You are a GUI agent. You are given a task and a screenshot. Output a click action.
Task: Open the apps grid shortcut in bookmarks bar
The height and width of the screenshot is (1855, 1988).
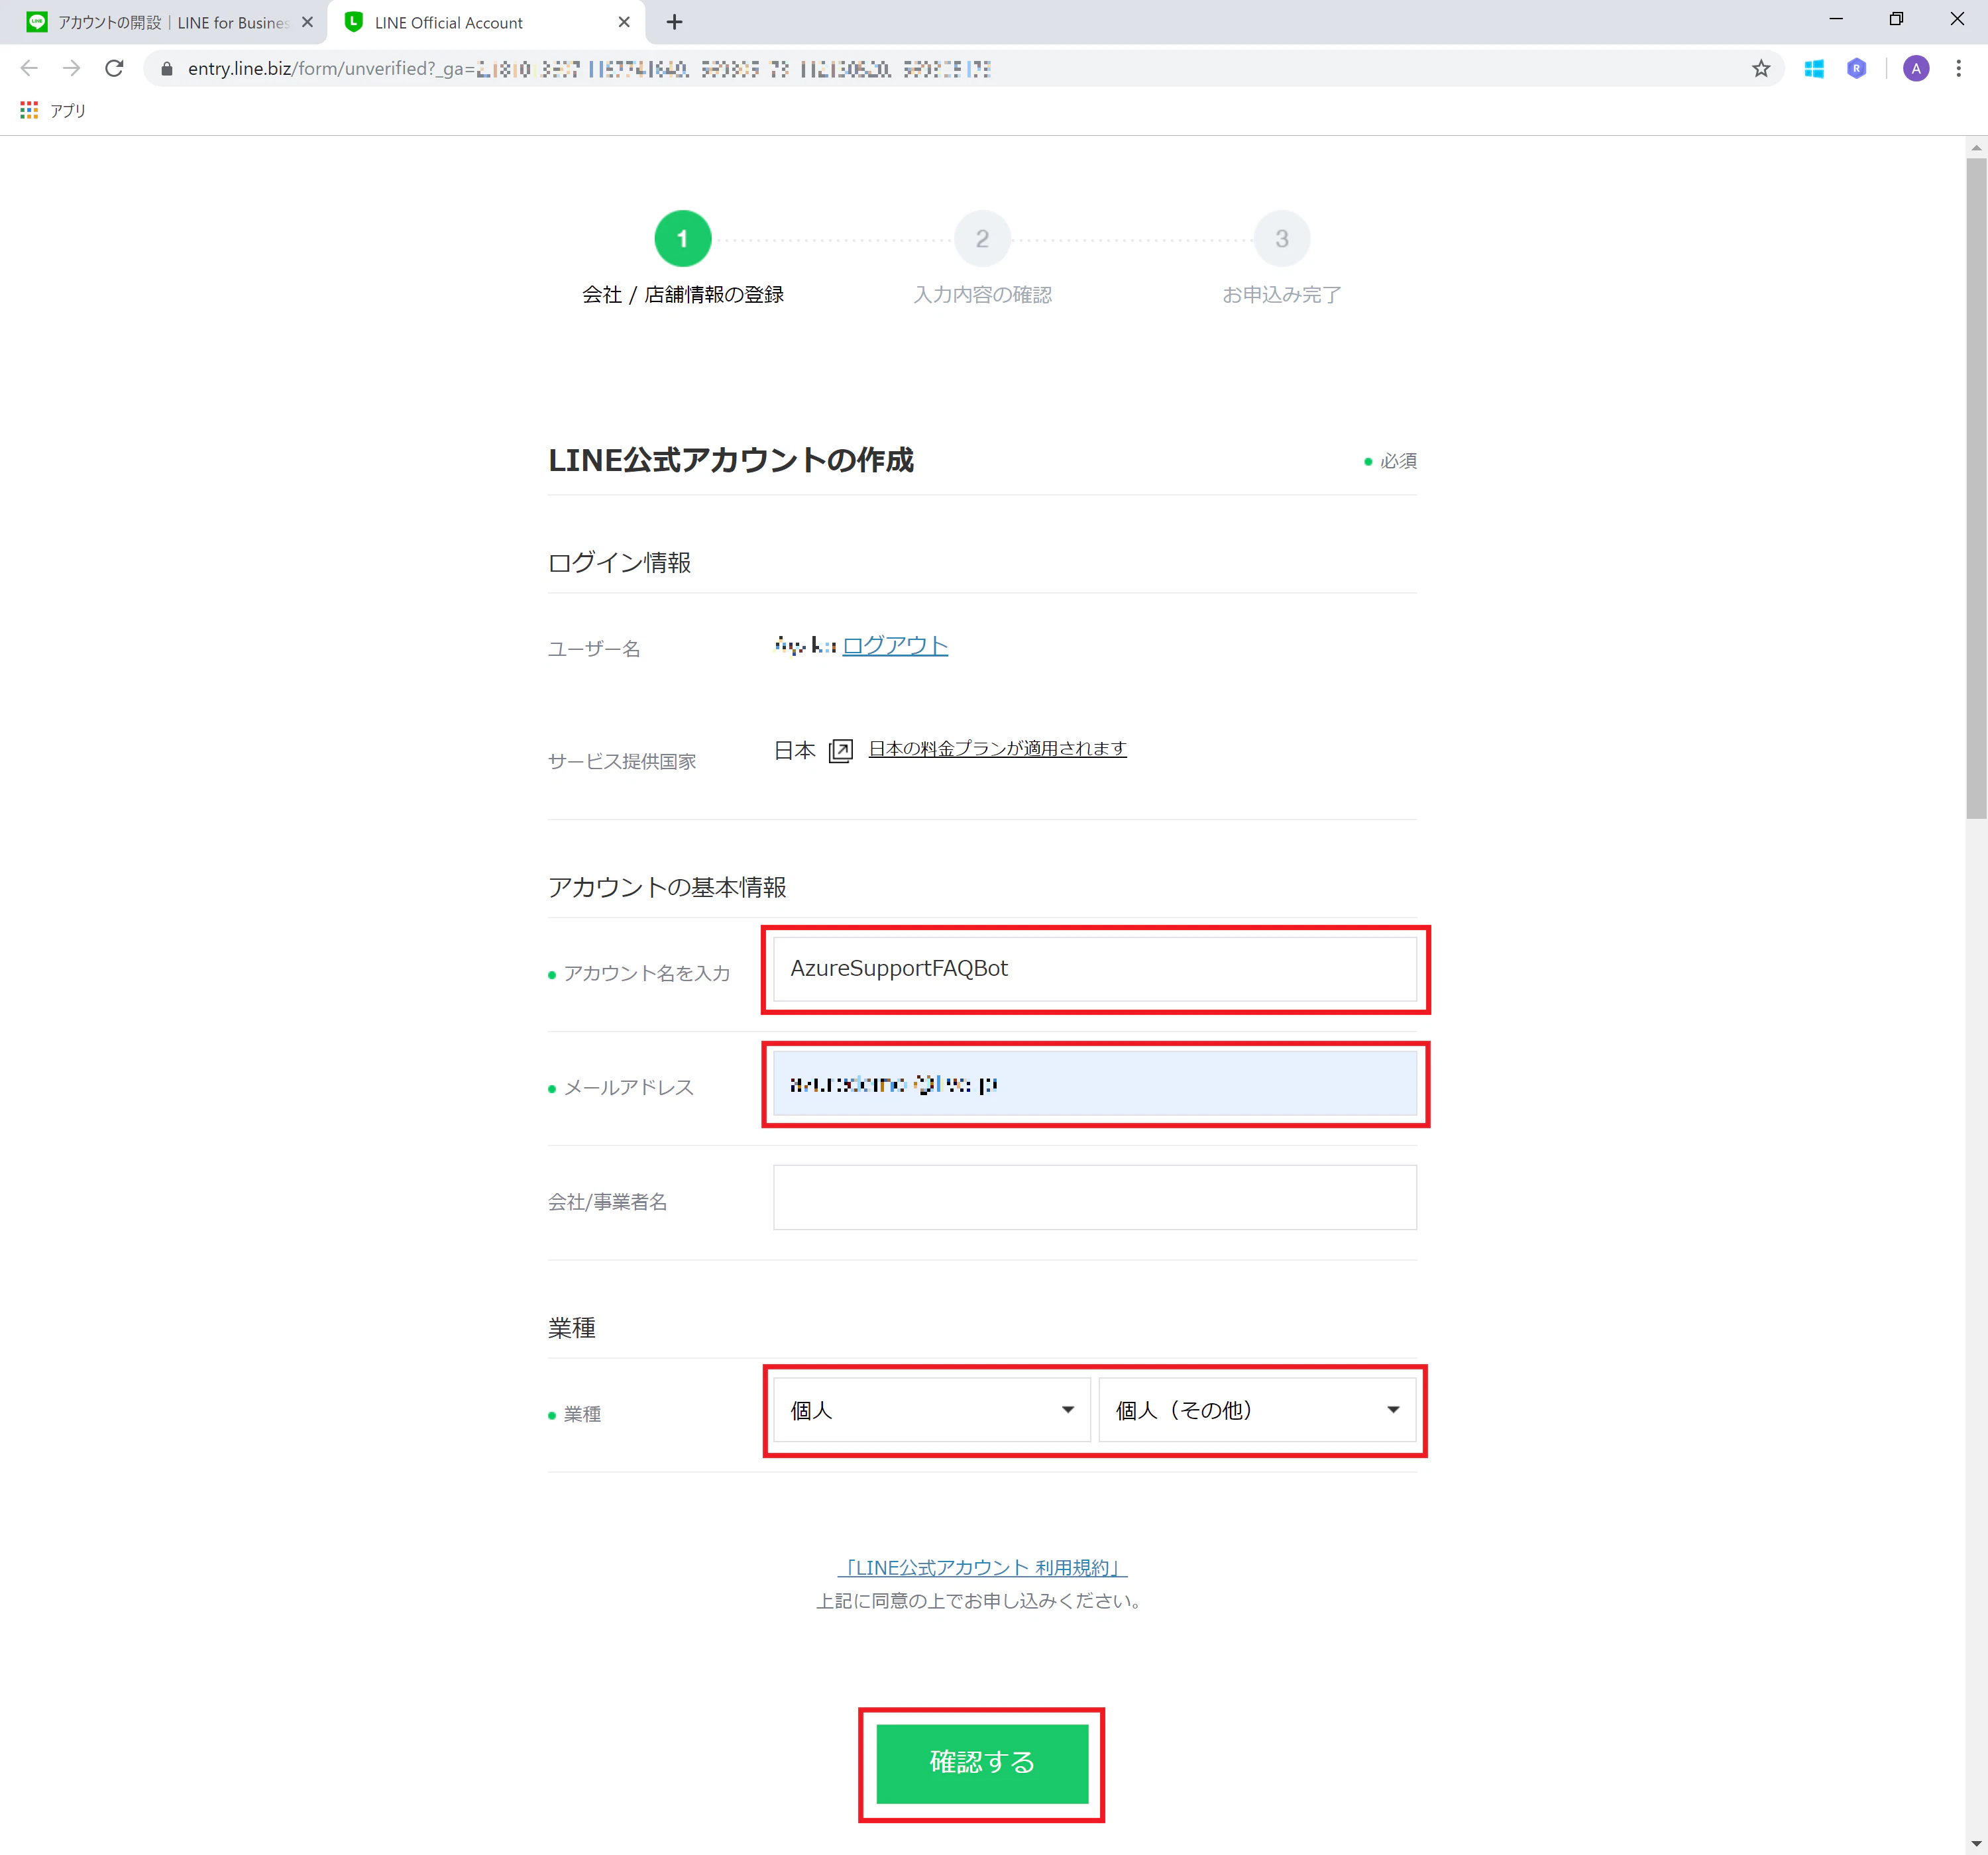[x=29, y=110]
